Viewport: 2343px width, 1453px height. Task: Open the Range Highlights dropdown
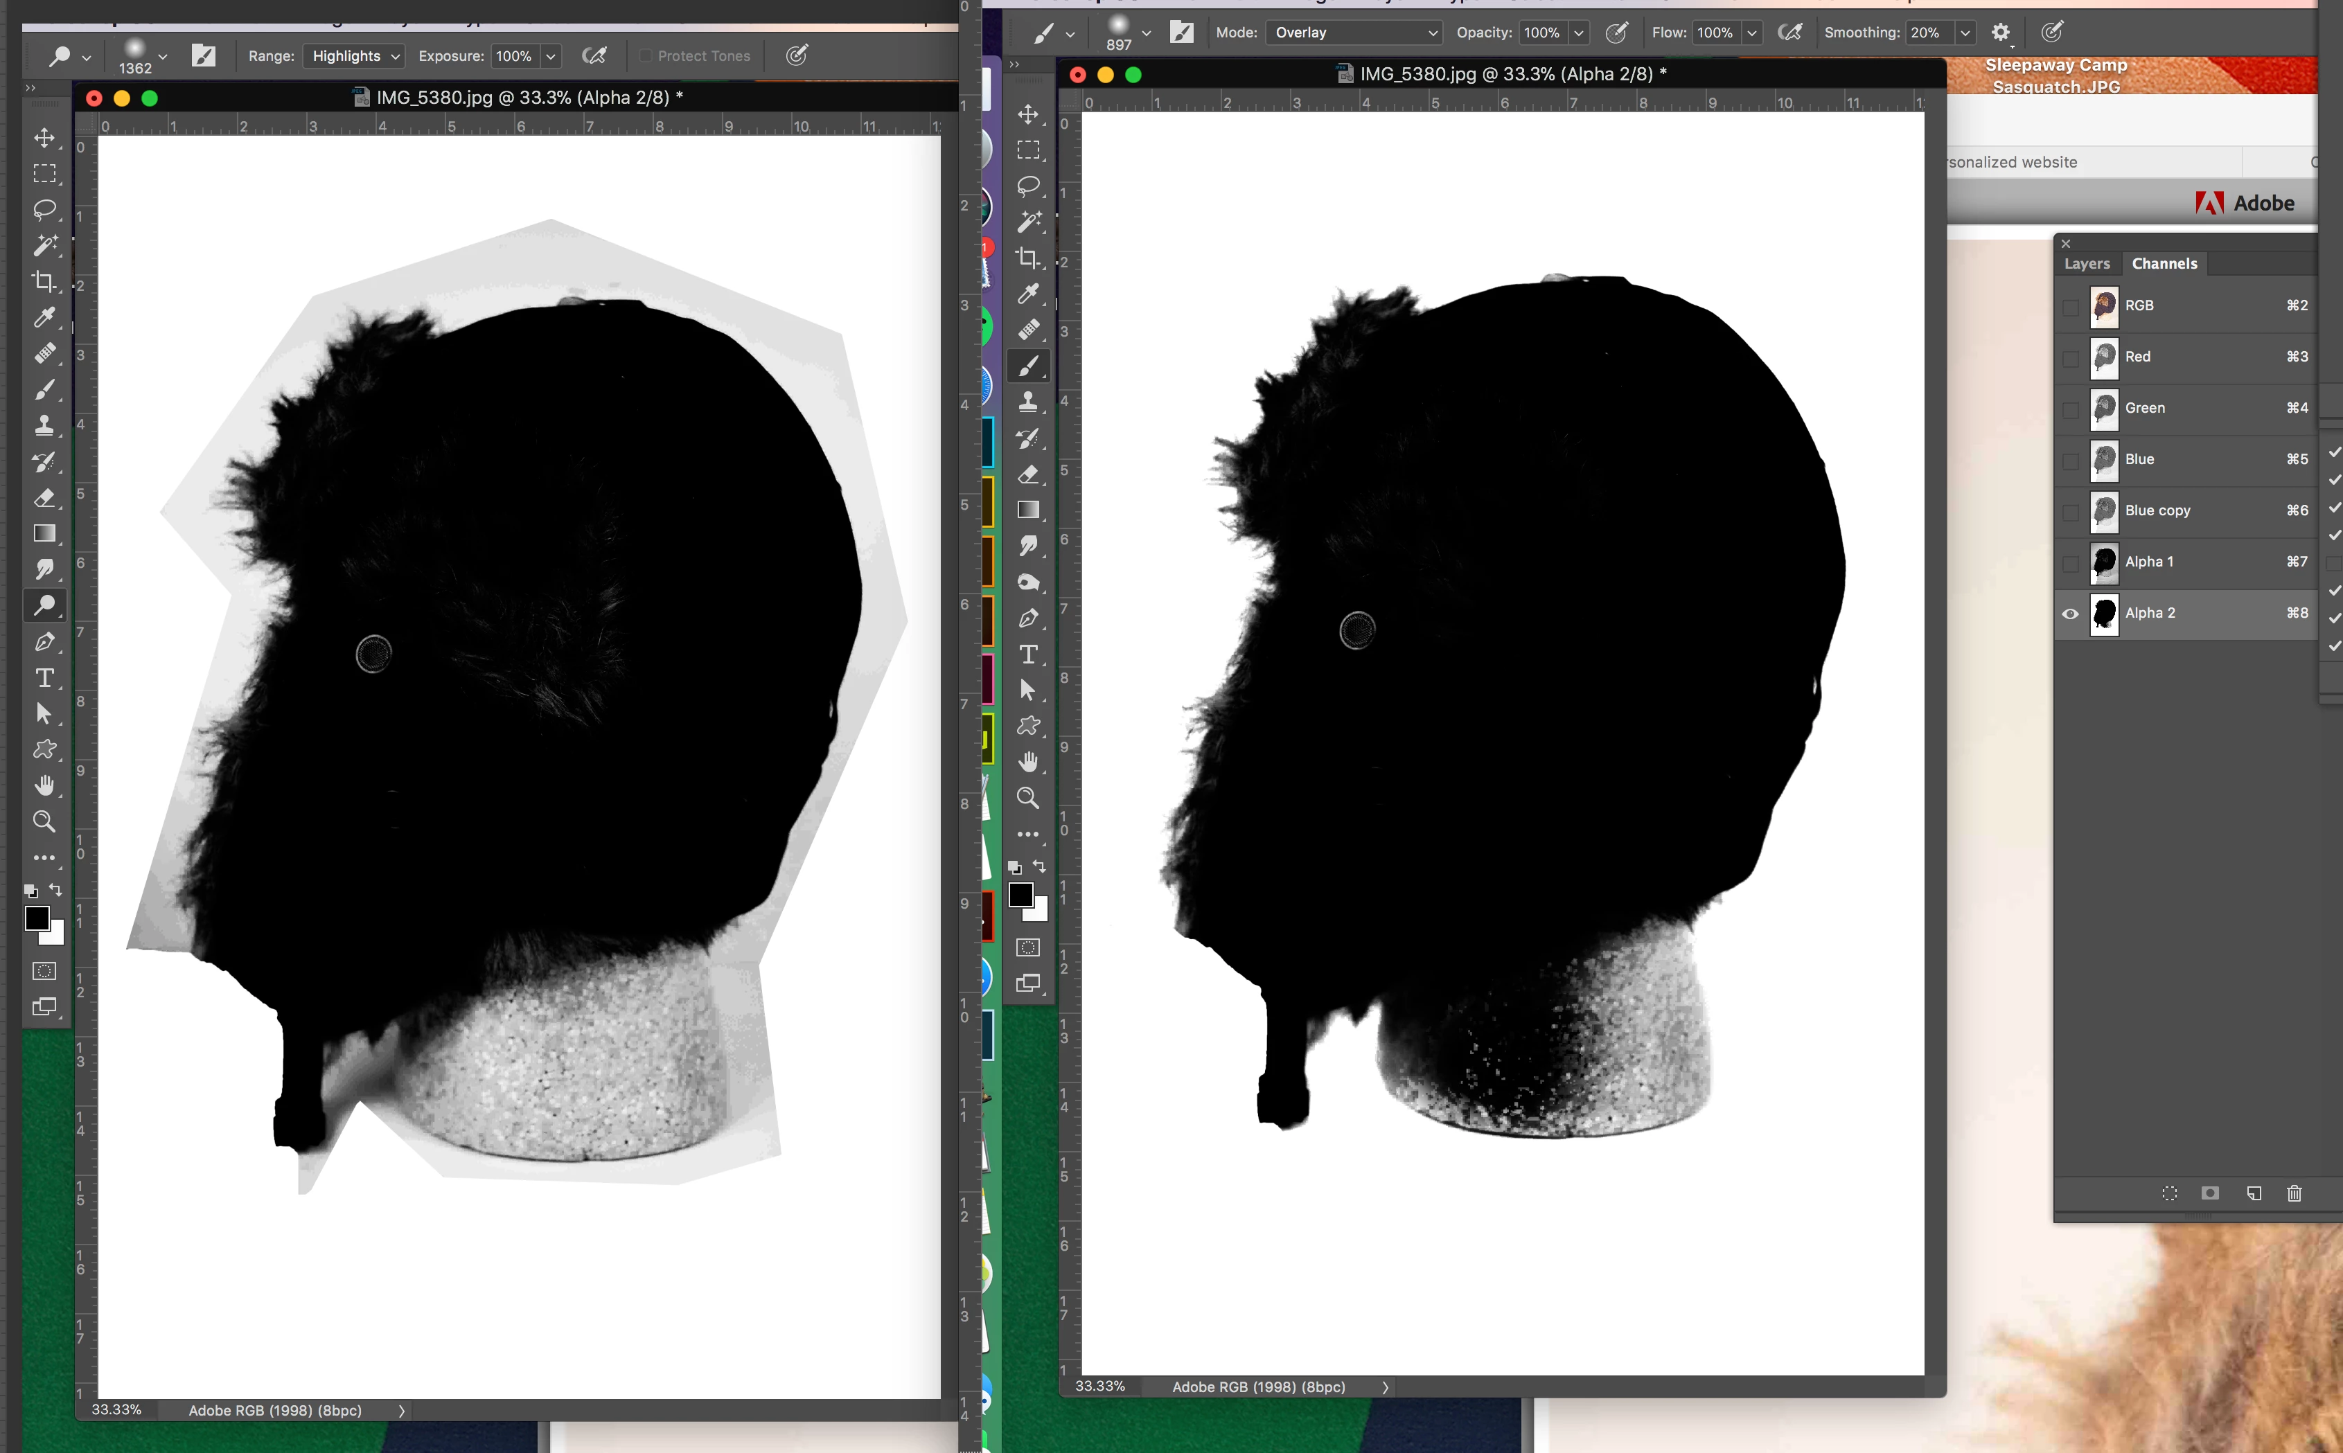pos(353,57)
